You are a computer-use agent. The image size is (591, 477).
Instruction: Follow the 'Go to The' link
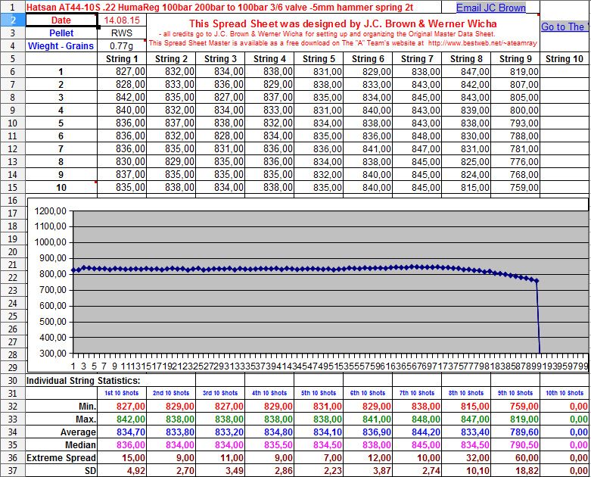(565, 26)
